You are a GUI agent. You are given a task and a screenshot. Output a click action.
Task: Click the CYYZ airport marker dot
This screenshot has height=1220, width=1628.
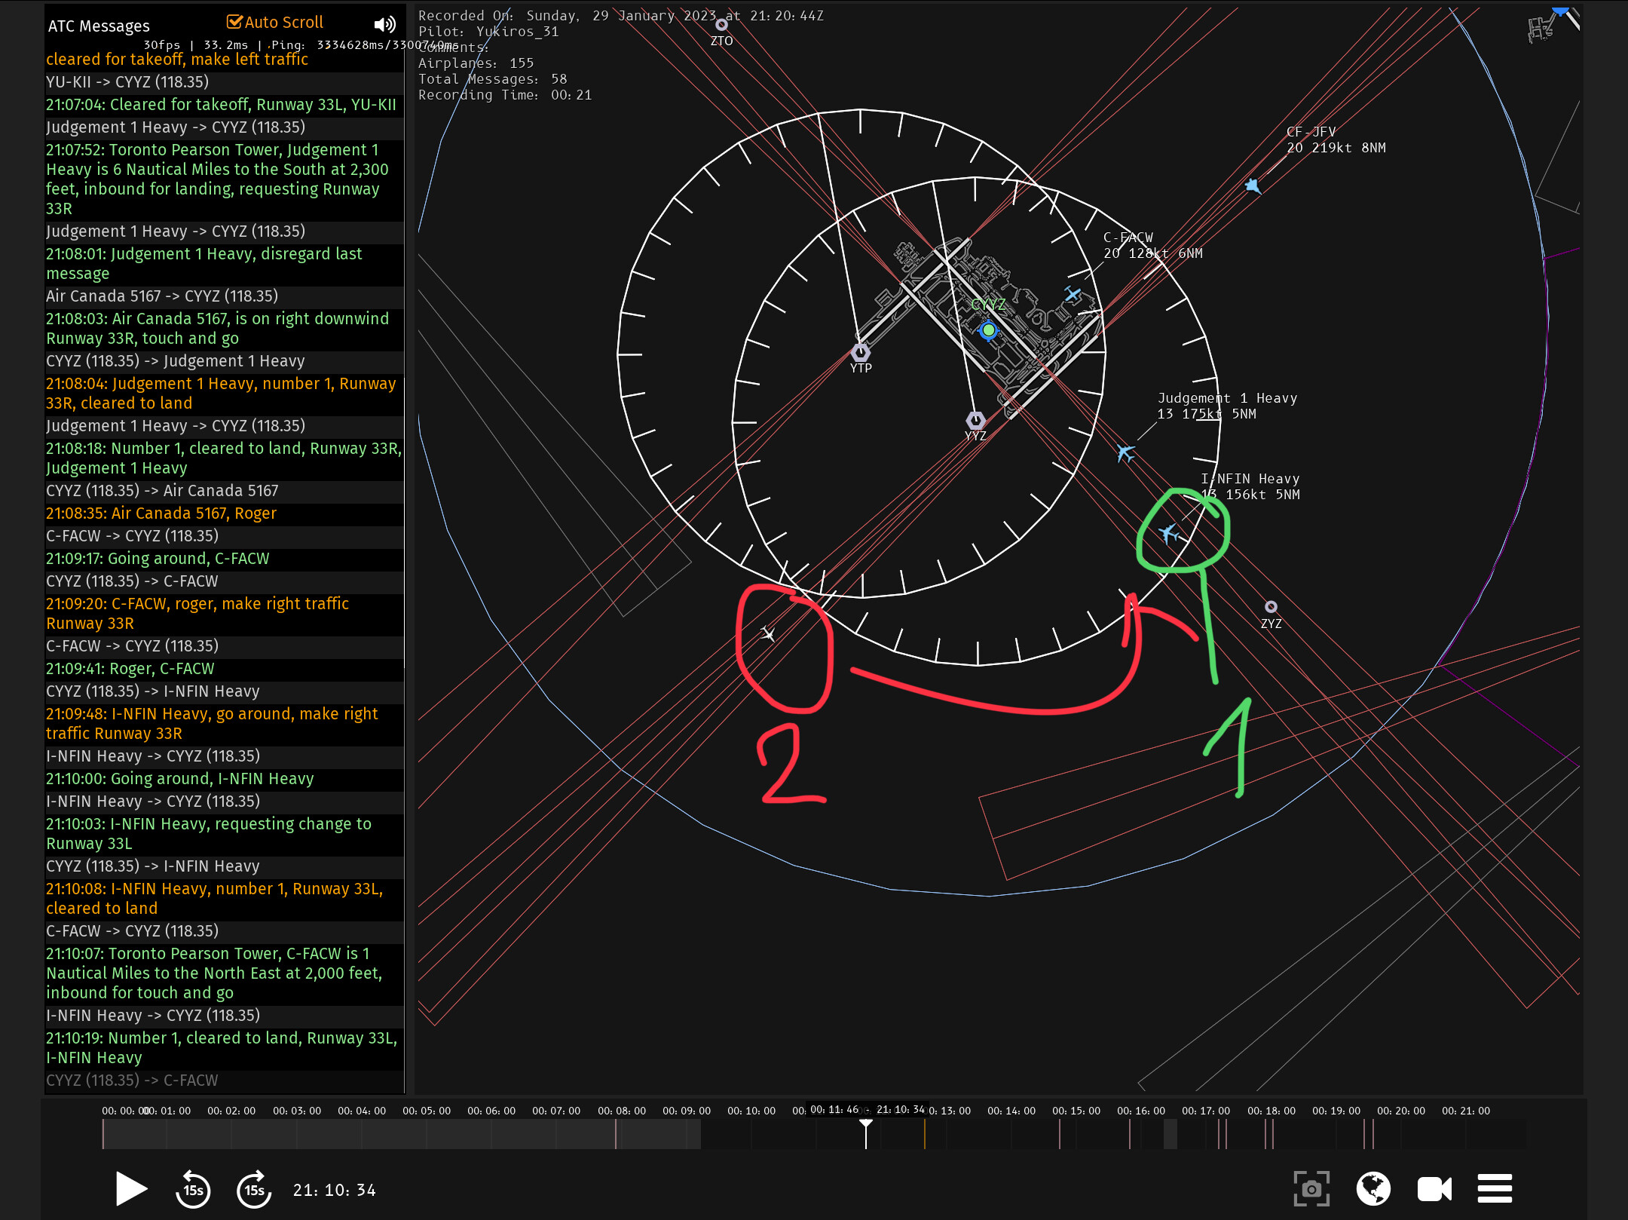tap(988, 330)
